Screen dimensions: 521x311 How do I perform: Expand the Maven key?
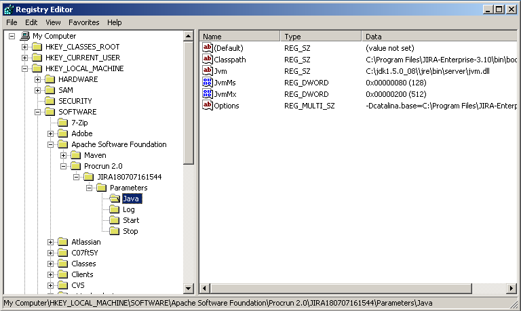63,155
